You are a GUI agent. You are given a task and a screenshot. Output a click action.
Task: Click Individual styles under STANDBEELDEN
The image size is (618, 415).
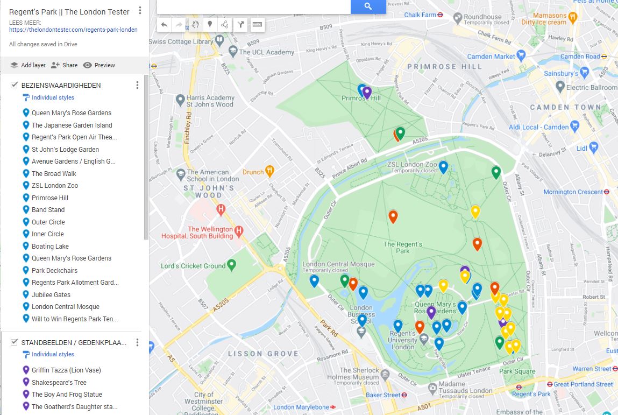(53, 354)
